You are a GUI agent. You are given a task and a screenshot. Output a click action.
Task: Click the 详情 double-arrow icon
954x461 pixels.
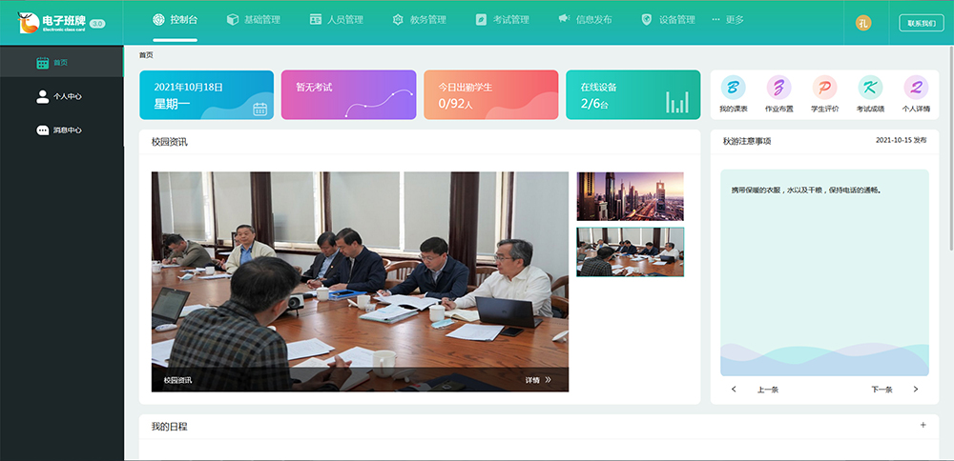click(548, 380)
